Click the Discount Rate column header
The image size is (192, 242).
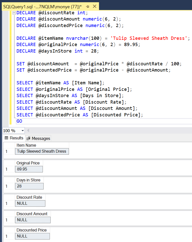pos(30,197)
